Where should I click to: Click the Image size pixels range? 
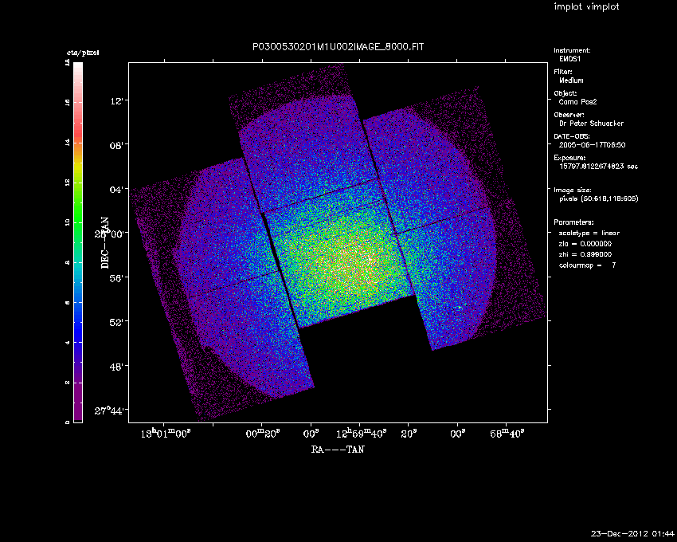[x=598, y=198]
